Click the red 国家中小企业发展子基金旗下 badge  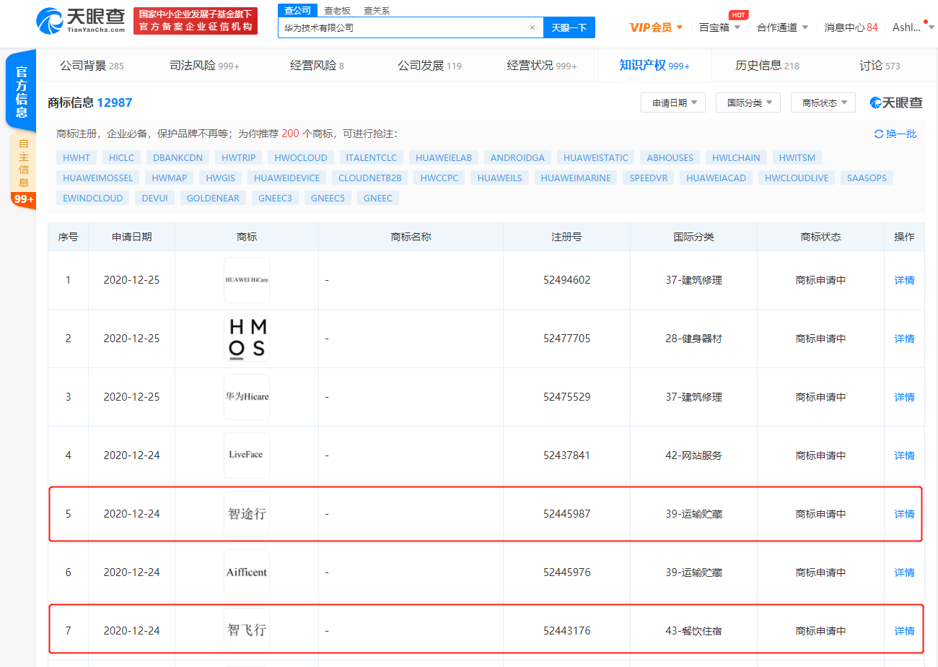pyautogui.click(x=195, y=20)
